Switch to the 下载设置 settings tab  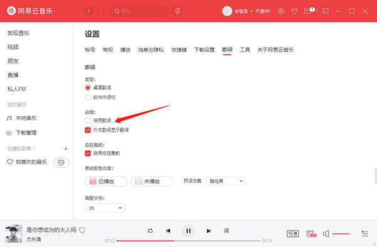pos(204,50)
